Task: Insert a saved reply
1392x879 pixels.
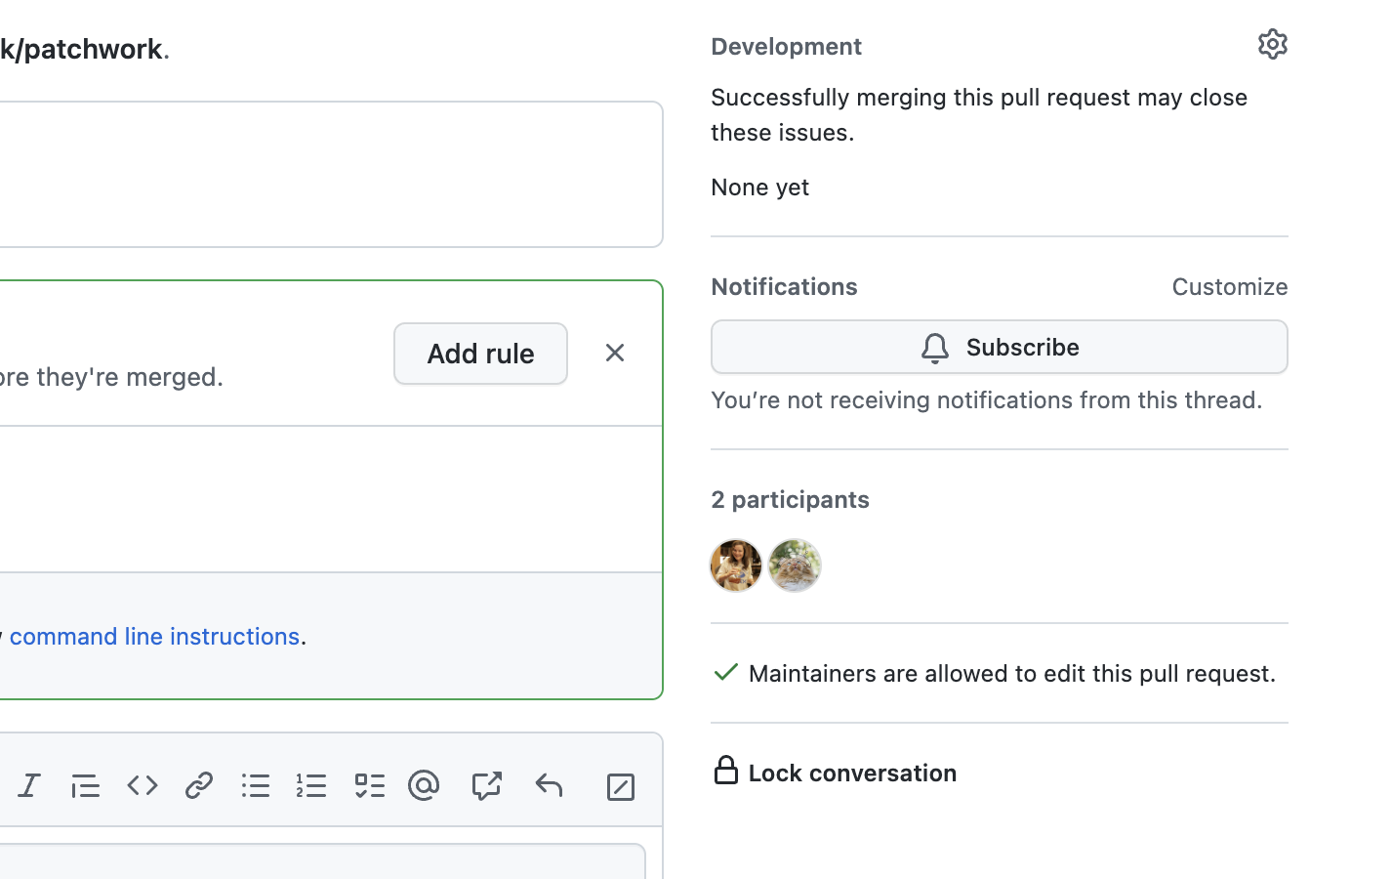Action: 549,785
